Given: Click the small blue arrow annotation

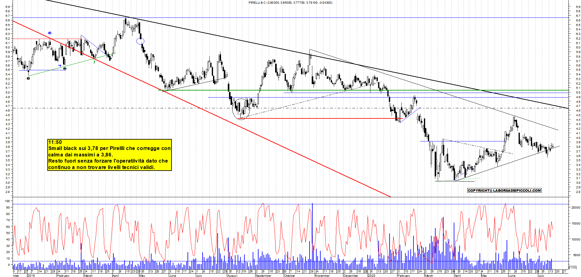Looking at the screenshot, I should (x=60, y=66).
